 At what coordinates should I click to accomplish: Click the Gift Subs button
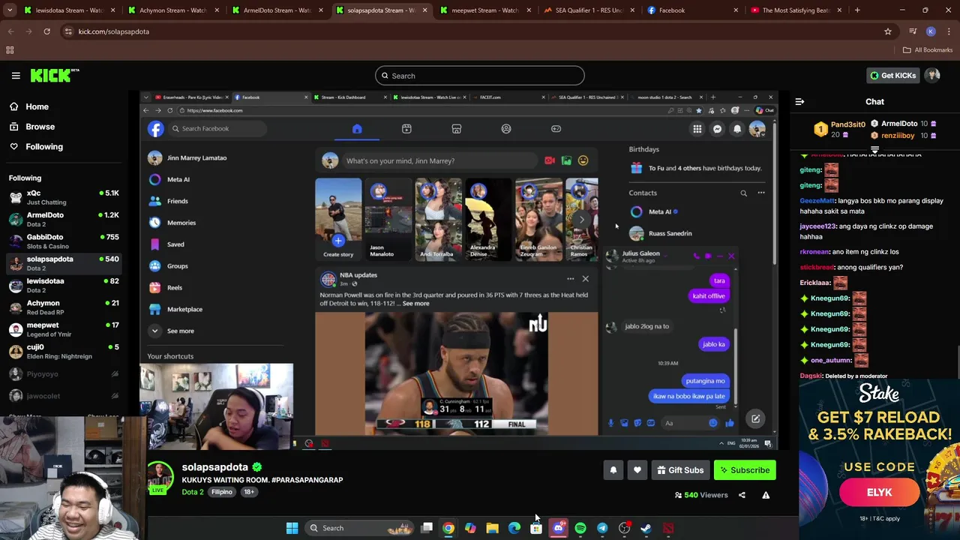680,470
